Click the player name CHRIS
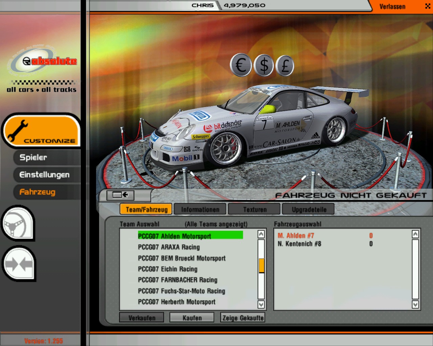Screen dimensions: 433x346 click(203, 5)
